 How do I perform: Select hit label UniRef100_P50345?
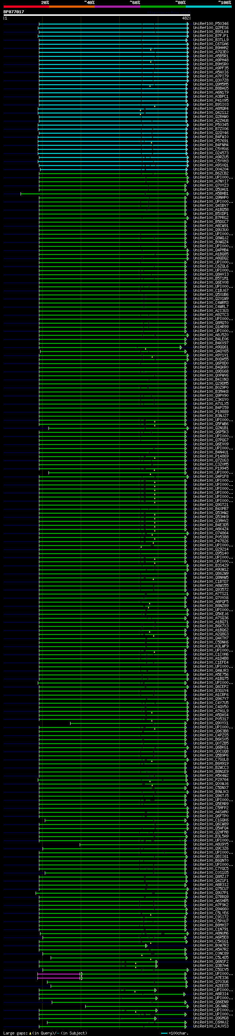[x=211, y=125]
